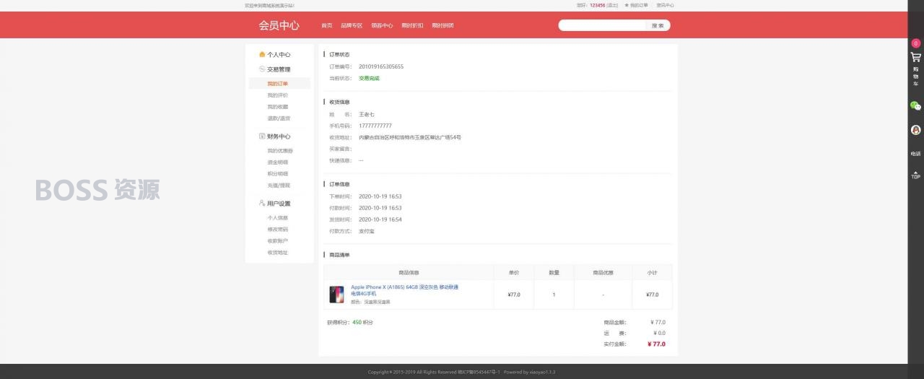924x379 pixels.
Task: Select 个人信息 in the left sidebar
Action: pos(277,218)
